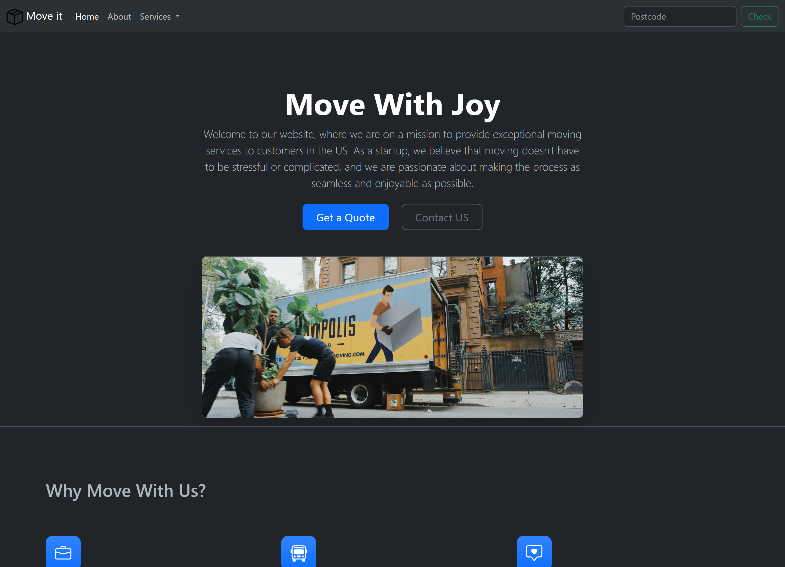Click the Move it brand name link
The width and height of the screenshot is (785, 567).
[44, 16]
